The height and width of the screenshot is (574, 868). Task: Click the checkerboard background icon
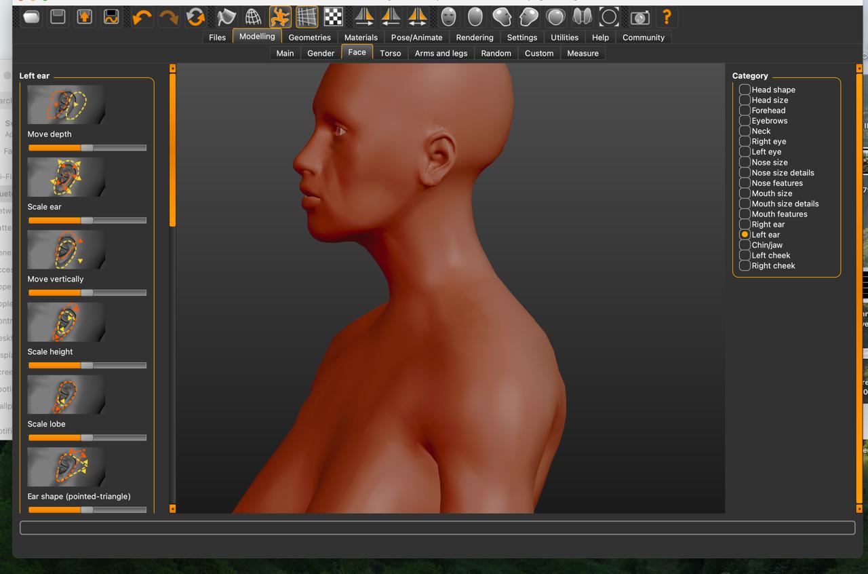tap(333, 17)
